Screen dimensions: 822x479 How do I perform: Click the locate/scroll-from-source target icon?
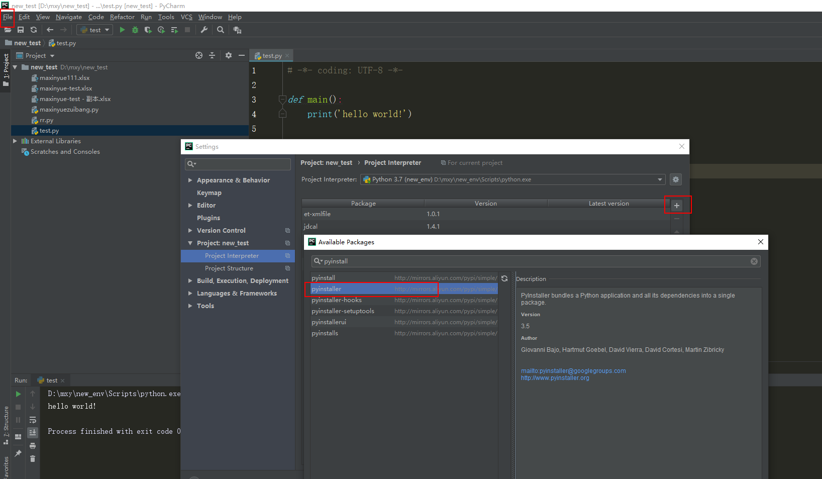pyautogui.click(x=199, y=56)
